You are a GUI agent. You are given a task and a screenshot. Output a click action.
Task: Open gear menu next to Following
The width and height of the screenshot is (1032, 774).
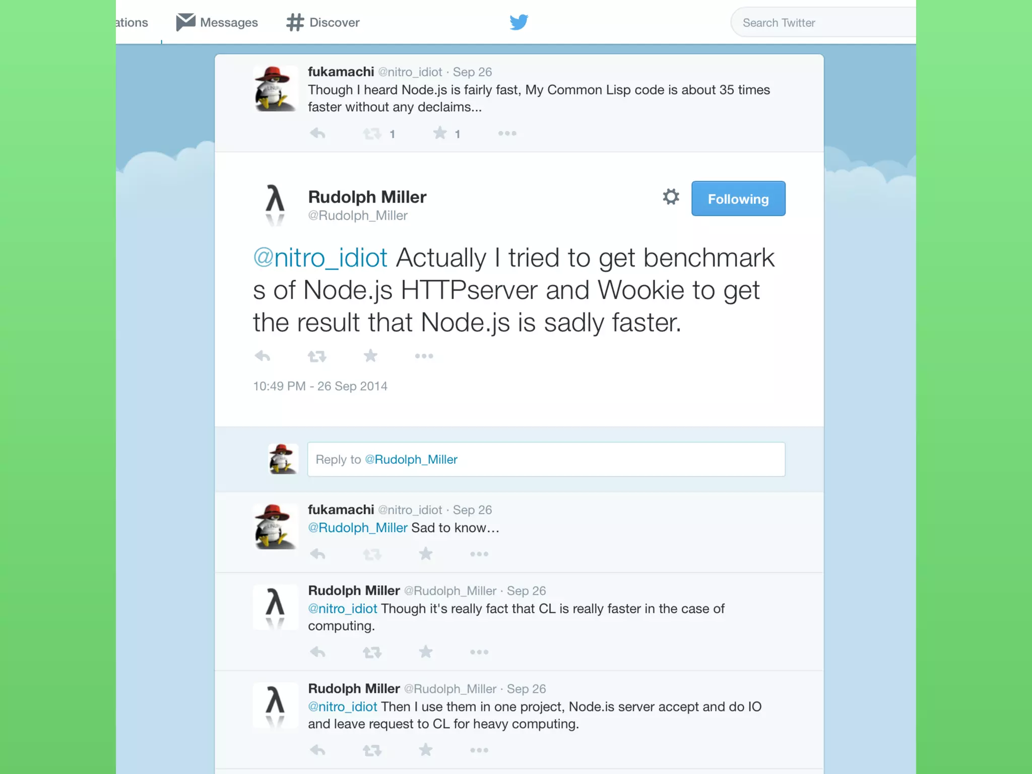click(671, 197)
